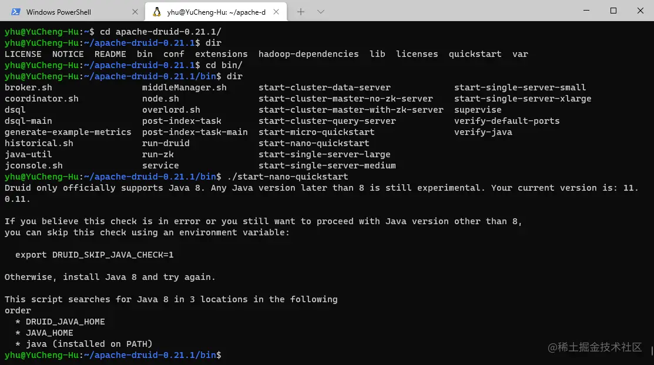The height and width of the screenshot is (365, 654).
Task: Click post-index-task-main entry
Action: 194,132
